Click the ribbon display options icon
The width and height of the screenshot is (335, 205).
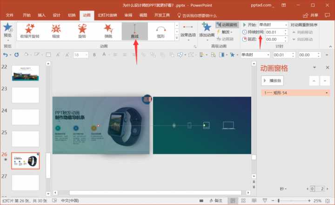click(284, 5)
